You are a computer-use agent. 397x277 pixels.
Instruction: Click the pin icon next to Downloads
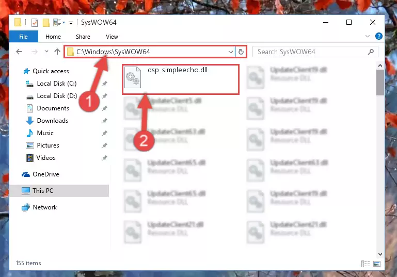105,121
